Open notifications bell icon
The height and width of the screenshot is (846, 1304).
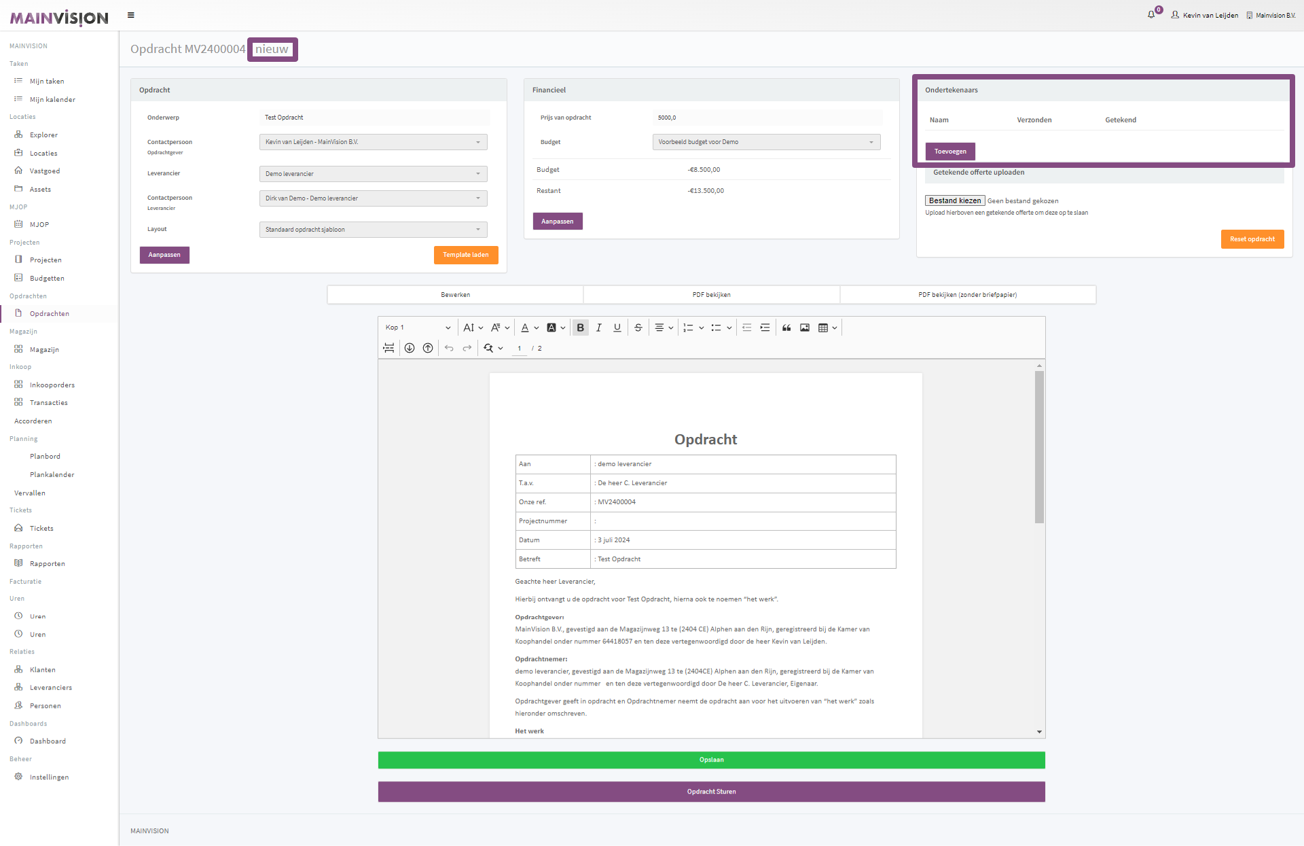pyautogui.click(x=1151, y=14)
